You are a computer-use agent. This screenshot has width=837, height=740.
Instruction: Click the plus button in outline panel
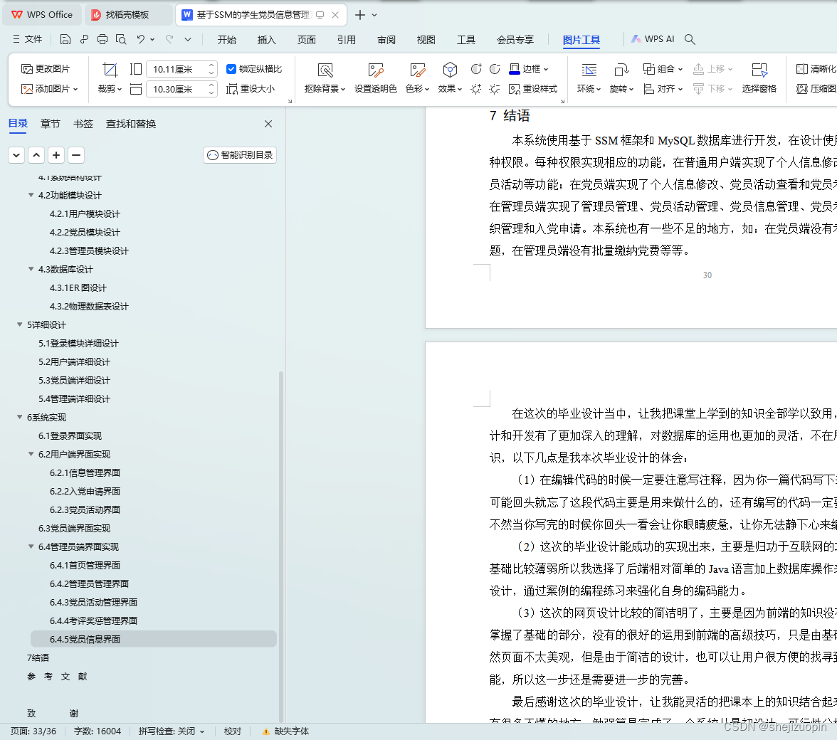(x=56, y=155)
